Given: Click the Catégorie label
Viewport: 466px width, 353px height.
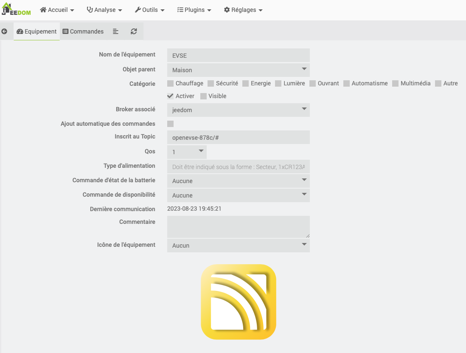Looking at the screenshot, I should (x=142, y=84).
